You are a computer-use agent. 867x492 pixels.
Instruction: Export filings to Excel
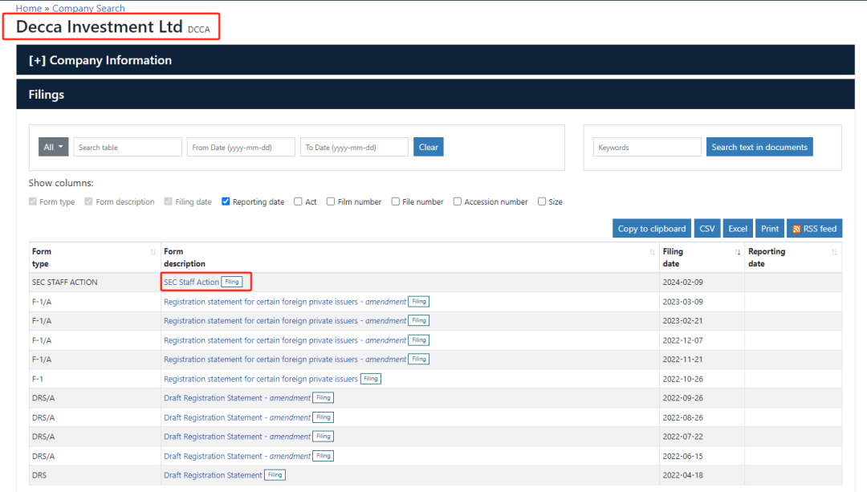738,228
